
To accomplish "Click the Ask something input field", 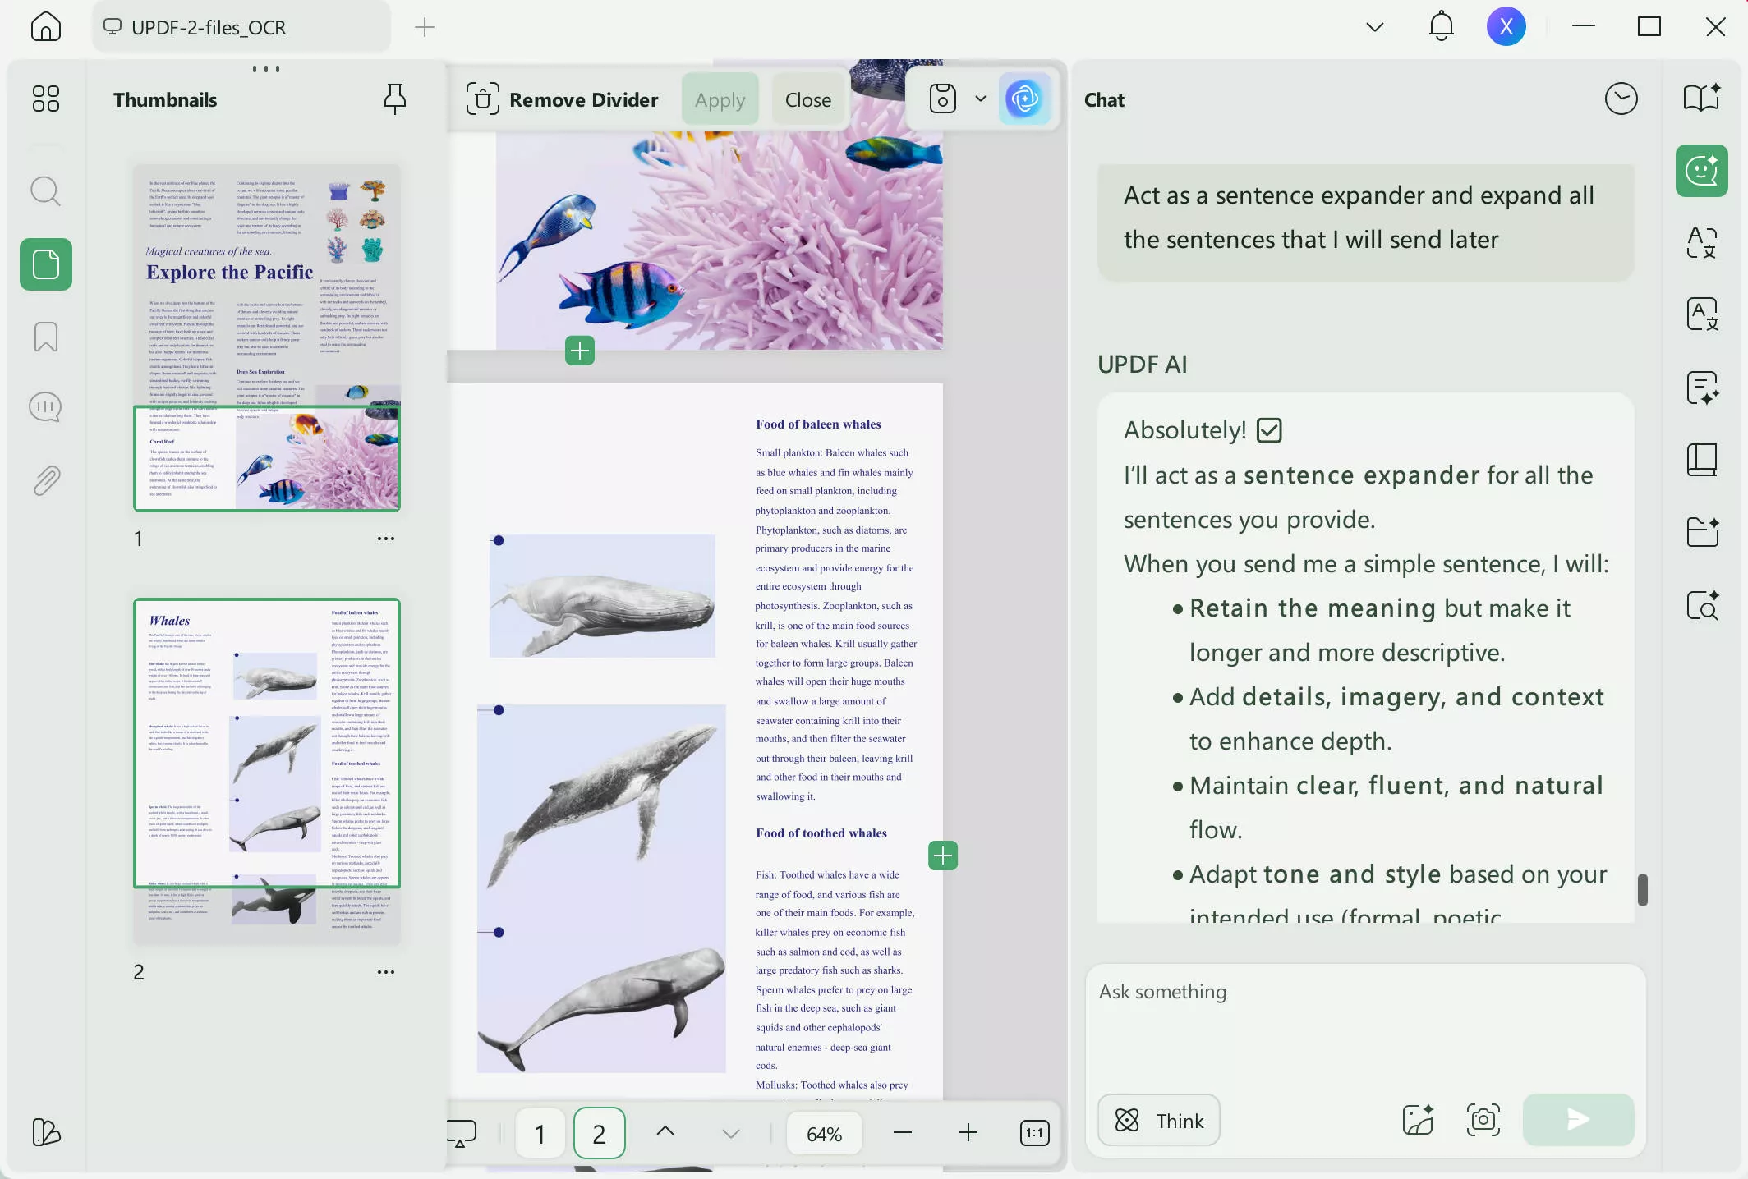I will point(1364,1026).
